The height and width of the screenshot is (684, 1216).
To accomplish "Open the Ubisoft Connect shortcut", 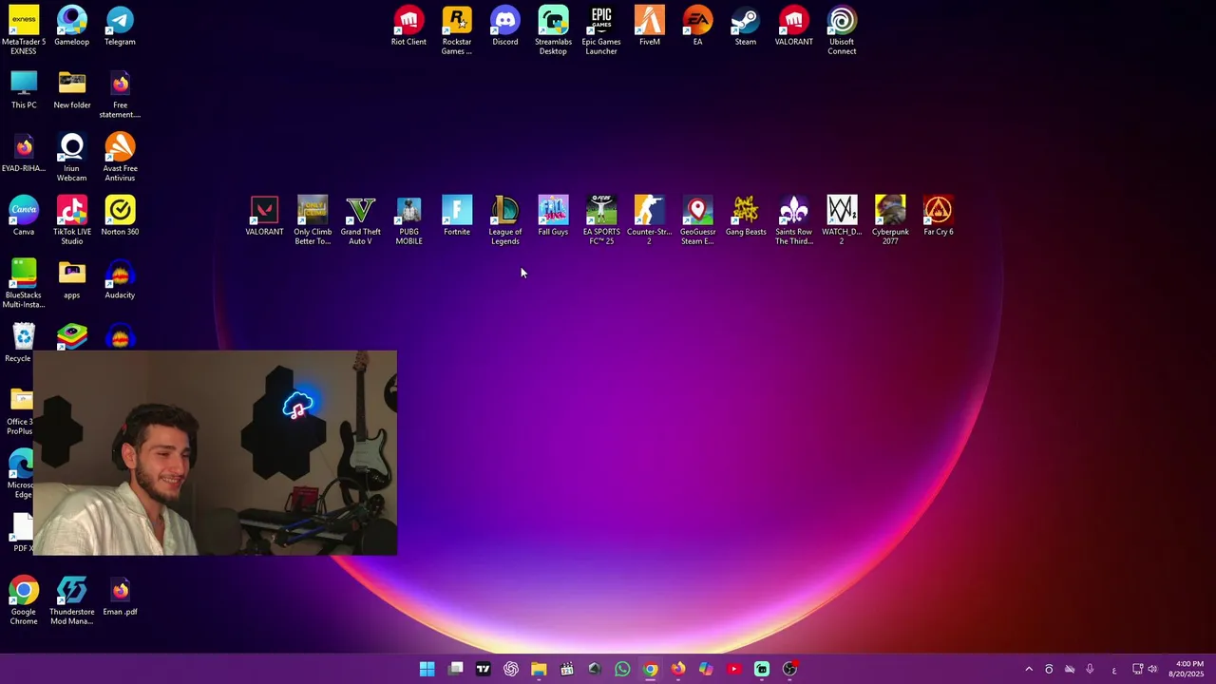I will tap(842, 30).
